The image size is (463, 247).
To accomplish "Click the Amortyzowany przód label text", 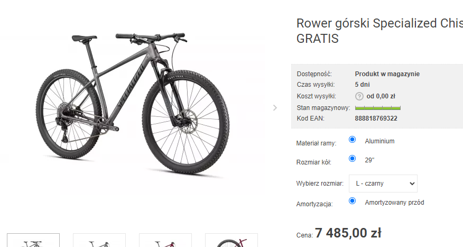I will pos(394,203).
